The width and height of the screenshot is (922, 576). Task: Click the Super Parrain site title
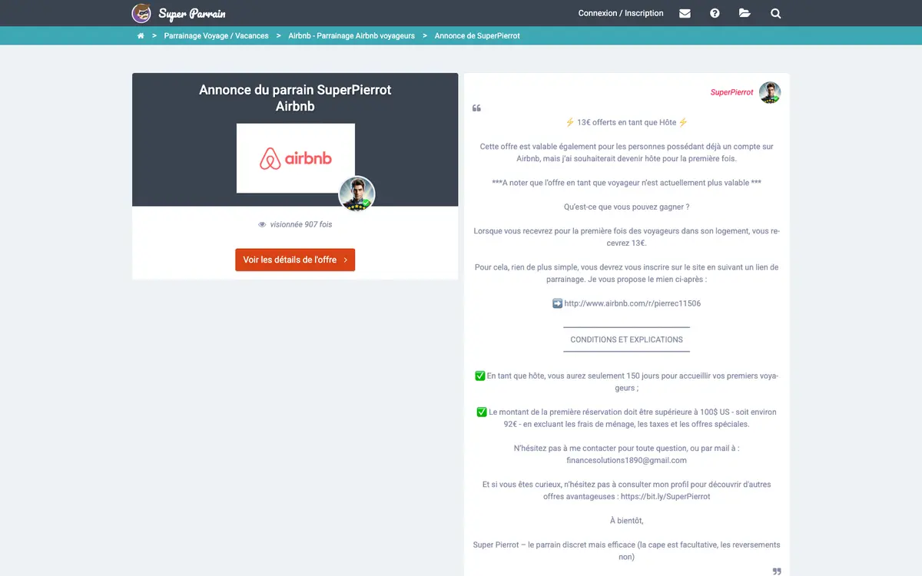click(x=192, y=14)
